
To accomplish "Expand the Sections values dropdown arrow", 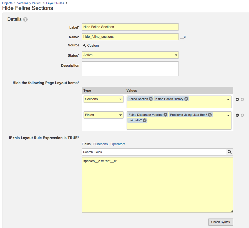I will pos(228,100).
